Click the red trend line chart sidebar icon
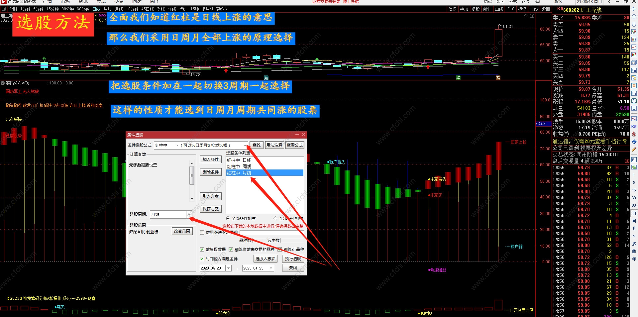Image resolution: width=638 pixels, height=317 pixels. (x=634, y=47)
